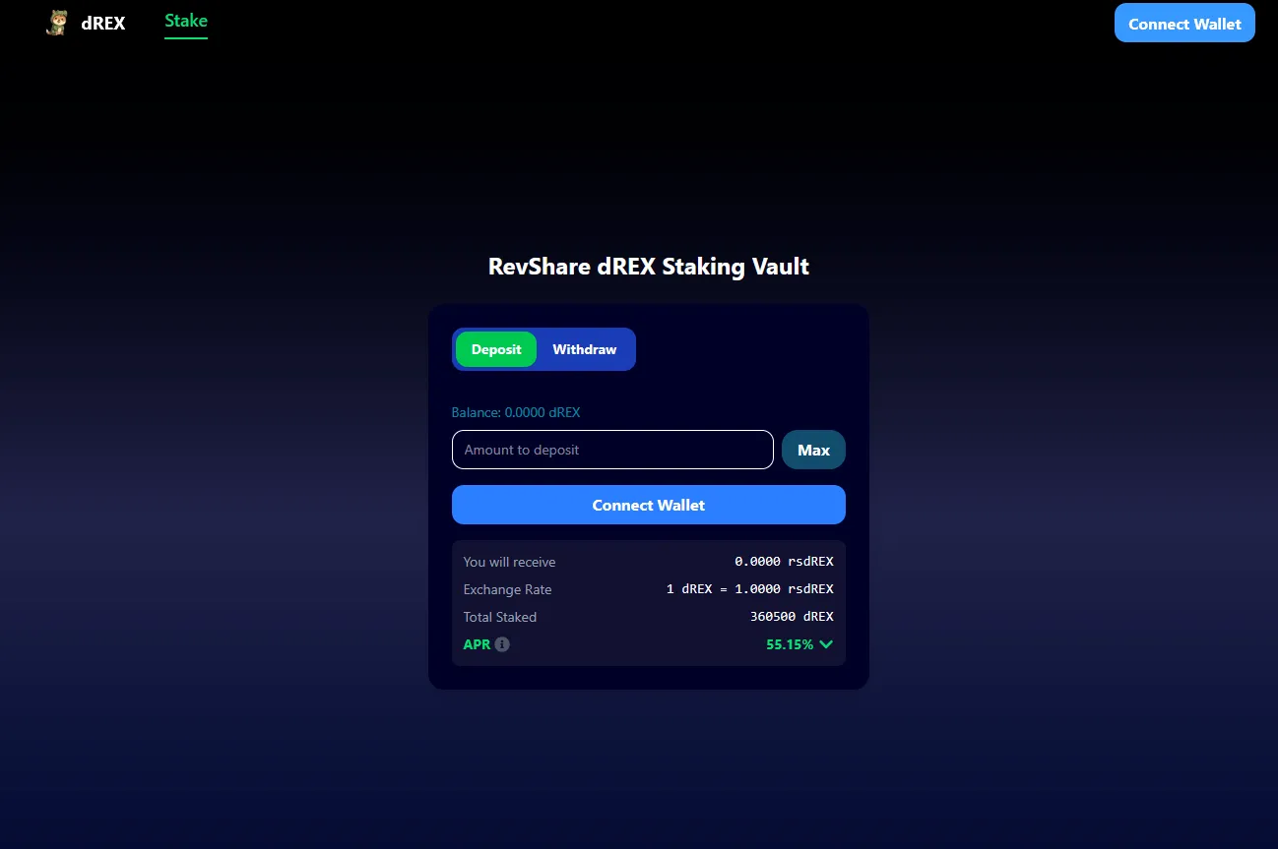
Task: Click the 360500 dREX total staked value
Action: point(792,617)
